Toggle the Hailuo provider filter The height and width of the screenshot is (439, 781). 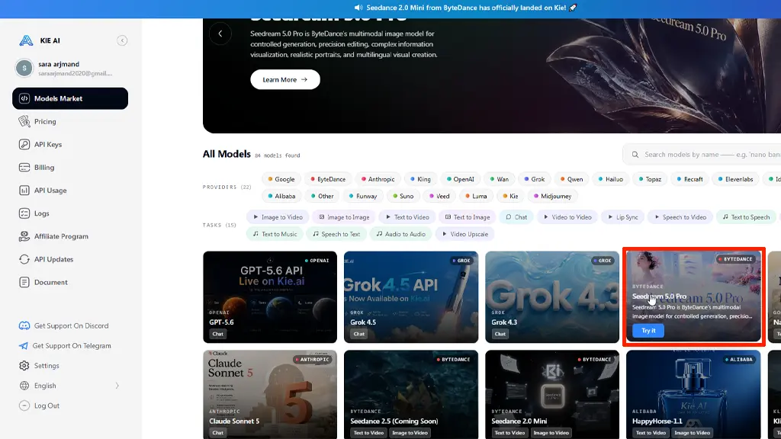(x=611, y=179)
